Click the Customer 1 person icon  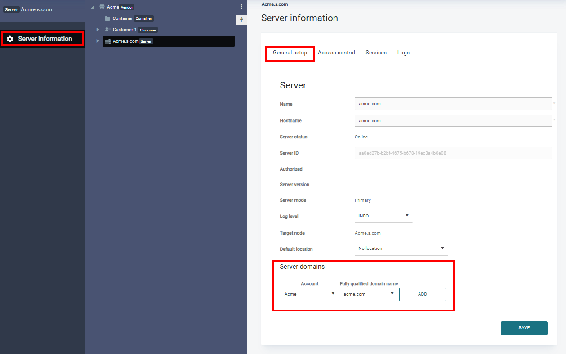pyautogui.click(x=107, y=30)
